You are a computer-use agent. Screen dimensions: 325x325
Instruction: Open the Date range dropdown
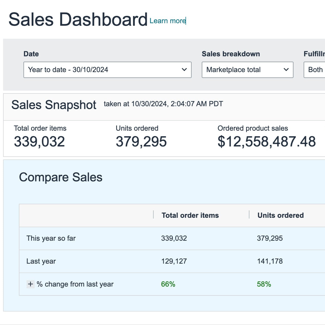(107, 70)
